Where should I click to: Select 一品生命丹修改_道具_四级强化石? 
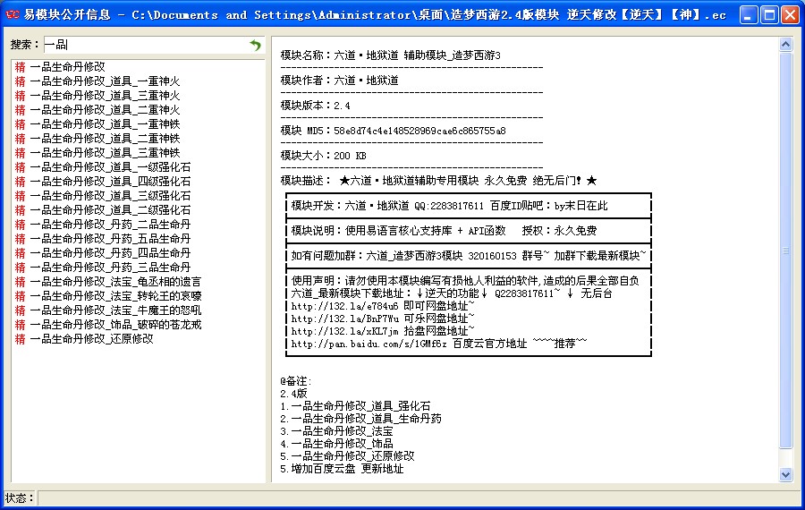110,182
